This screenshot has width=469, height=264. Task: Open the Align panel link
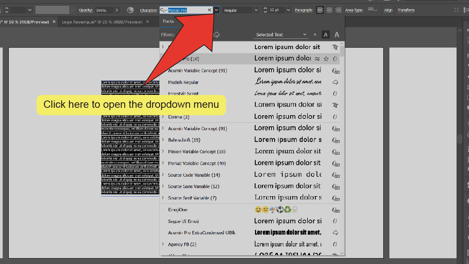point(388,10)
